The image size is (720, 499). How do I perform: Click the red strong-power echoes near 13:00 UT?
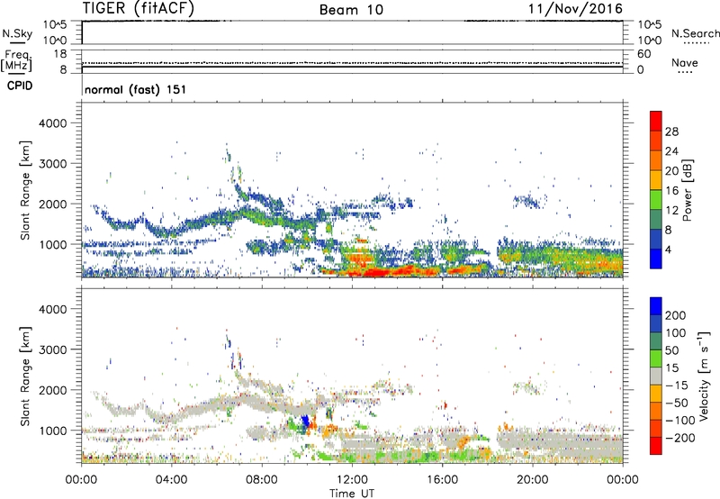click(x=373, y=271)
